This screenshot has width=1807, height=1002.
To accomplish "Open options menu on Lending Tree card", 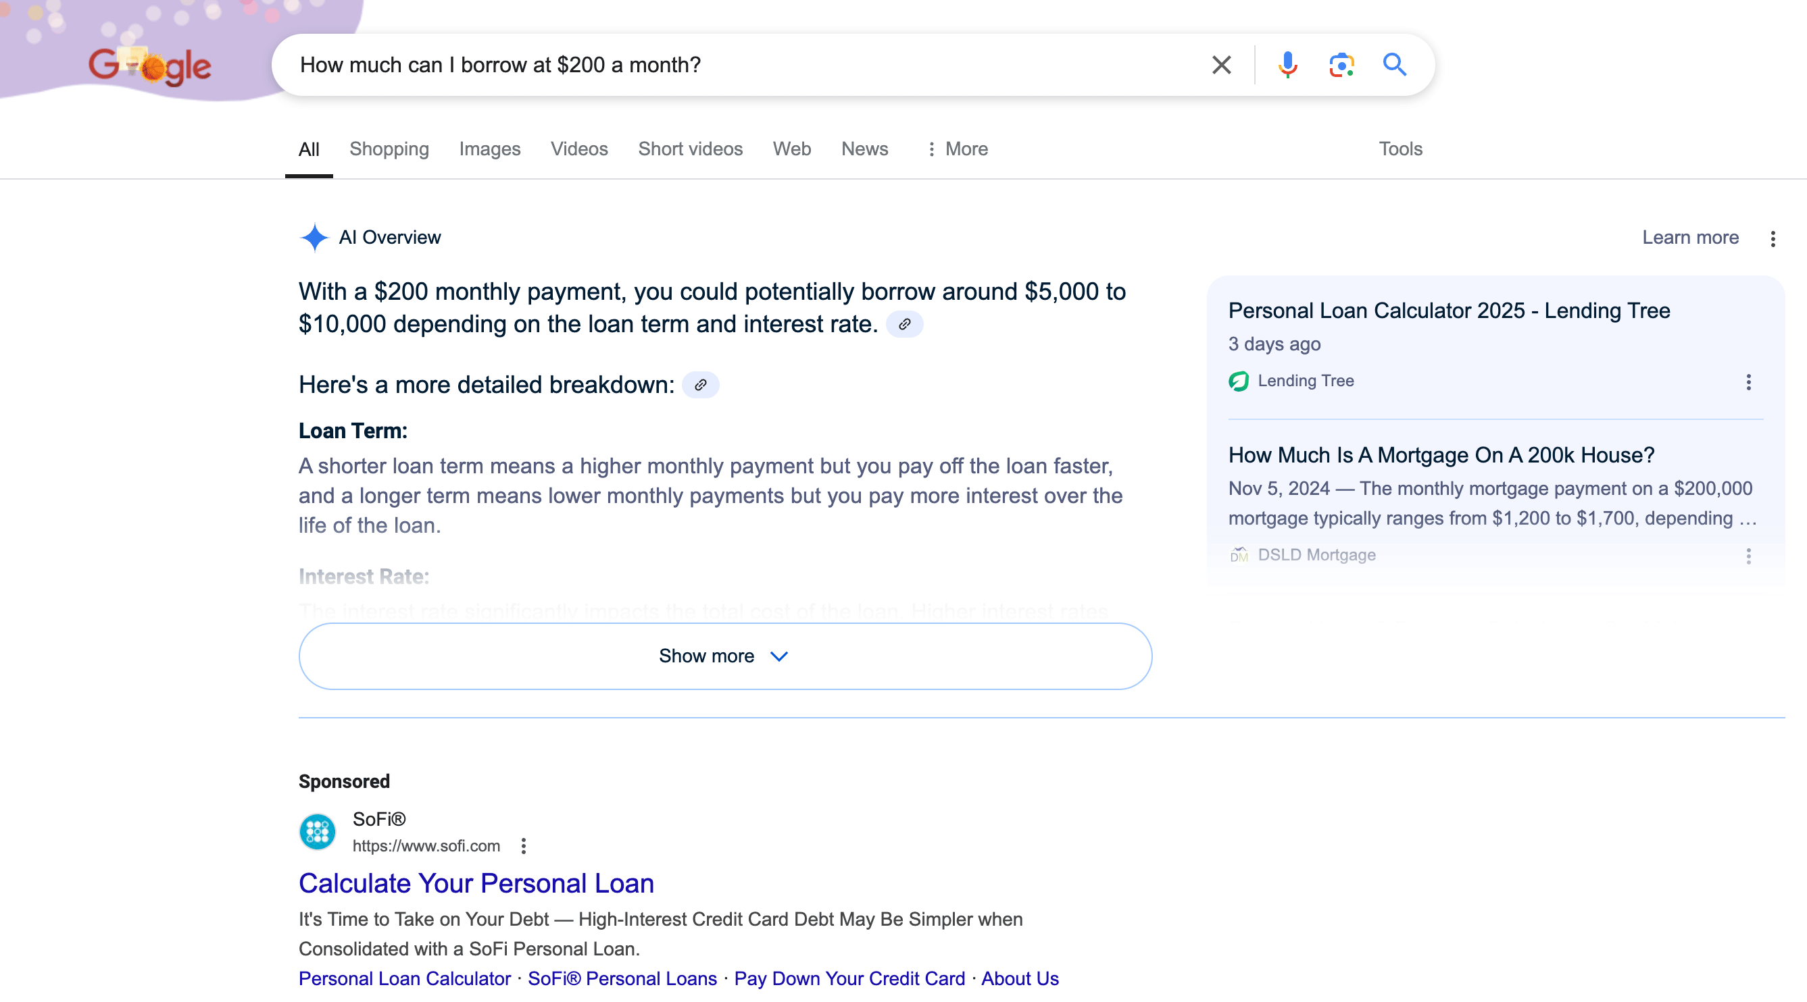I will [1748, 383].
